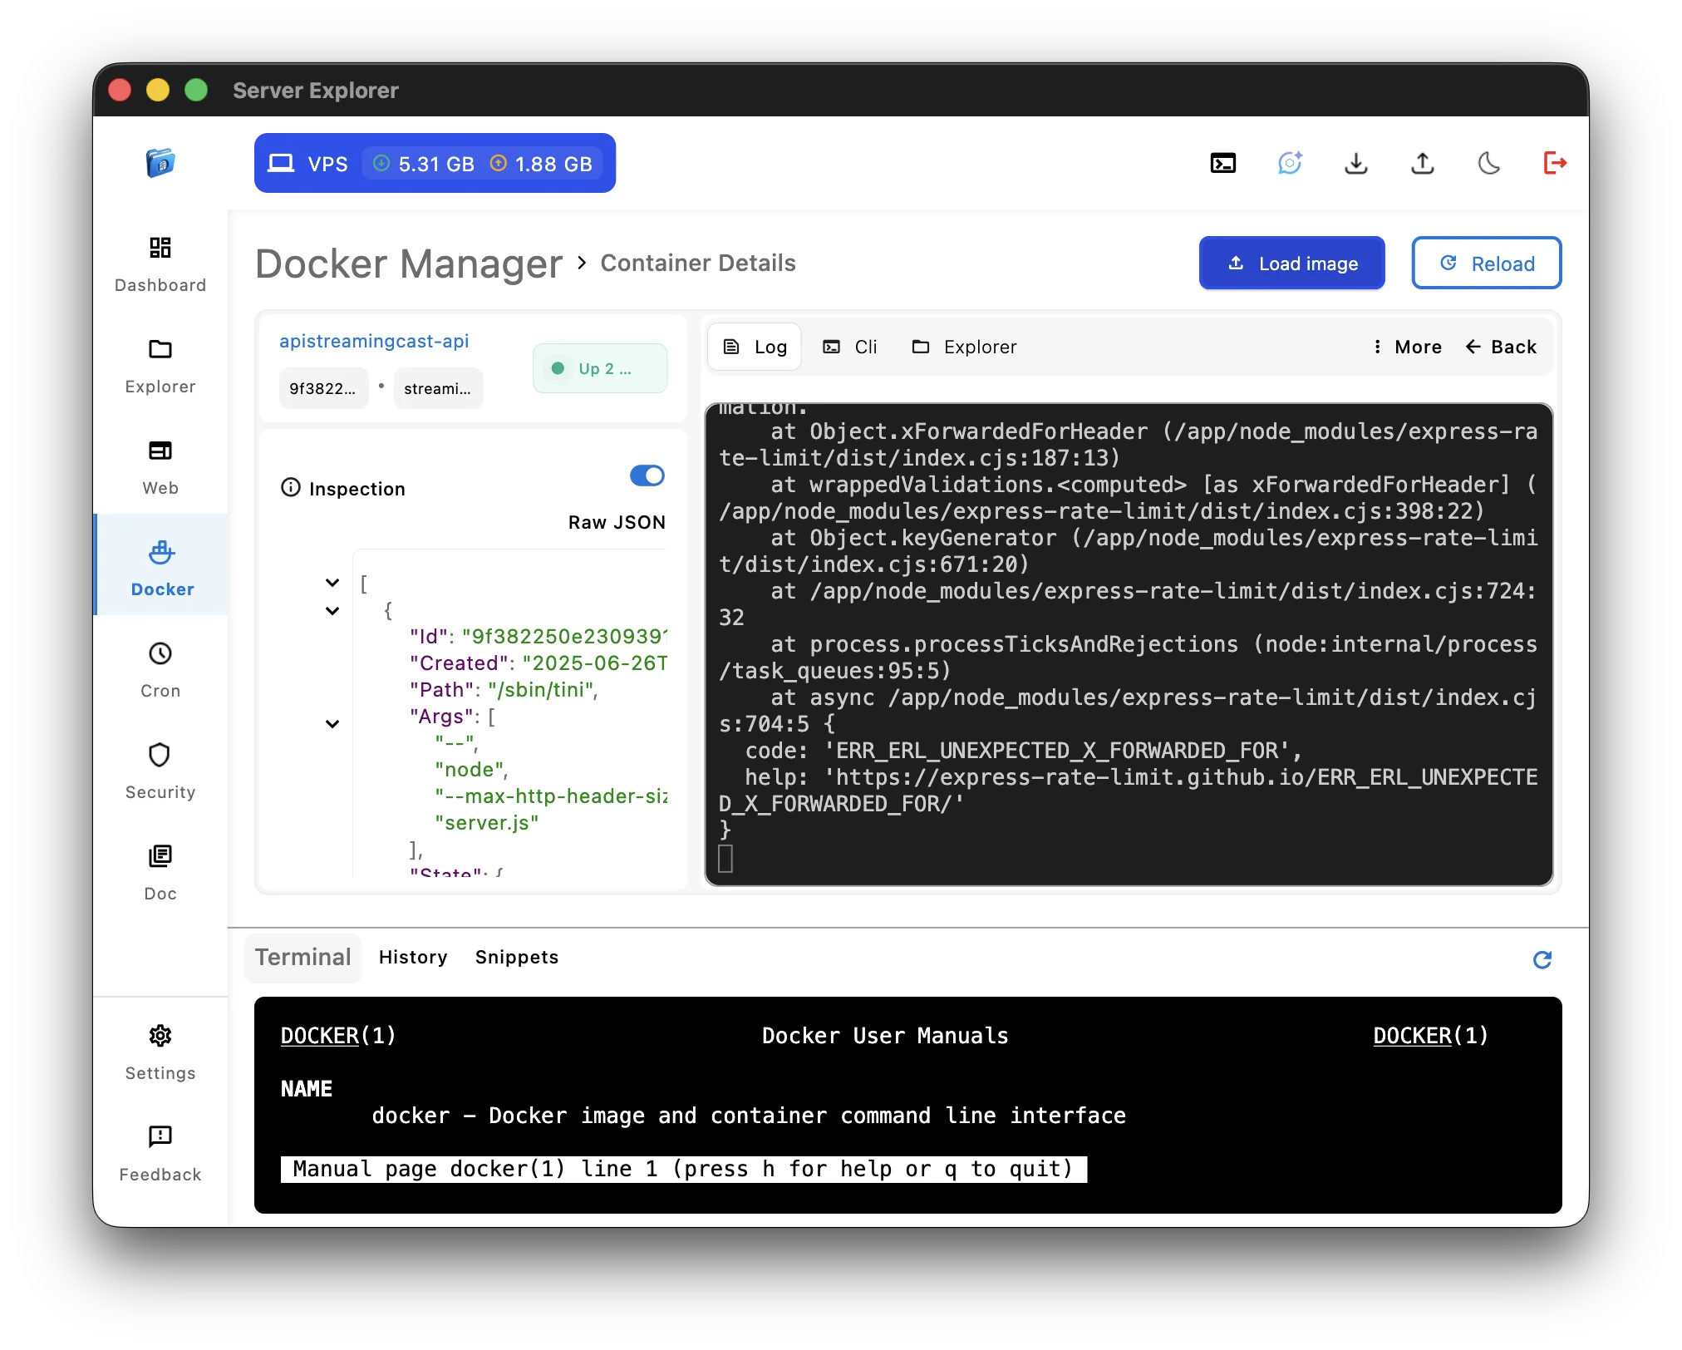
Task: Open the AI chat assistant icon
Action: 1289,163
